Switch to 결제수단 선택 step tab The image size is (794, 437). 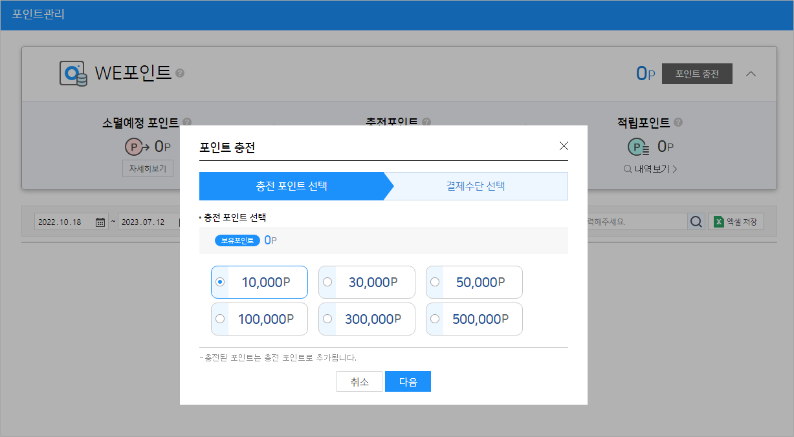pyautogui.click(x=476, y=186)
